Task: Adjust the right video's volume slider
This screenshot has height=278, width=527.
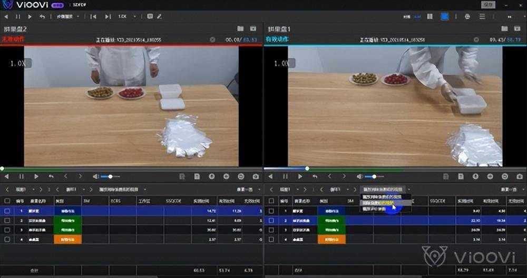Action: (x=374, y=176)
